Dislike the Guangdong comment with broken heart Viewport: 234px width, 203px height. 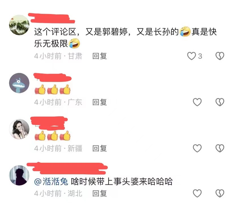click(x=220, y=102)
